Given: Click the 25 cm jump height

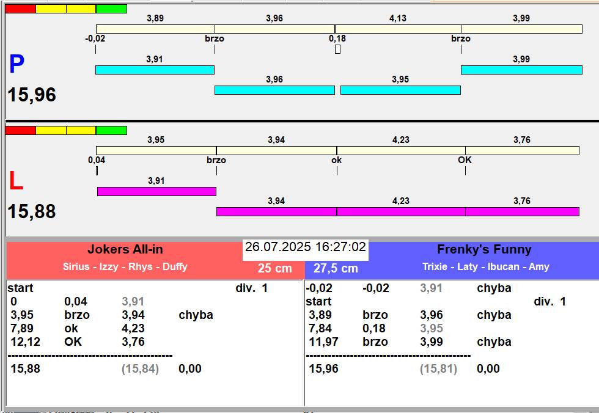Looking at the screenshot, I should [x=274, y=268].
